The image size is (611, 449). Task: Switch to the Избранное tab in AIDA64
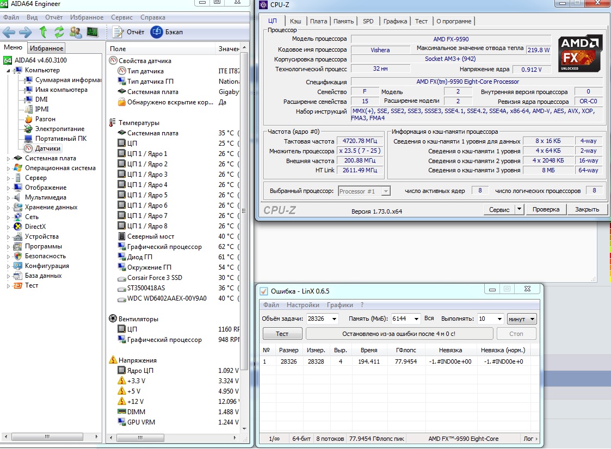46,48
